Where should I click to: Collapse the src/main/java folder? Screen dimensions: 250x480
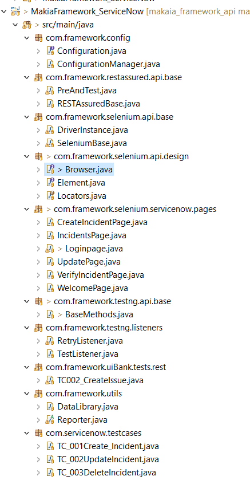15,25
